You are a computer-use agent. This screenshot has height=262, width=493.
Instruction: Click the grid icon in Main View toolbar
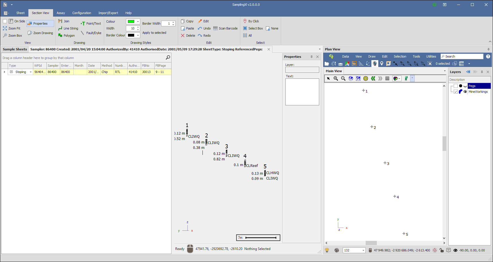387,78
